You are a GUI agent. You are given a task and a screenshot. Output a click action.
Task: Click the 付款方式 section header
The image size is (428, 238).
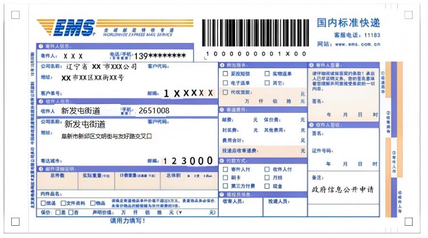pyautogui.click(x=263, y=161)
